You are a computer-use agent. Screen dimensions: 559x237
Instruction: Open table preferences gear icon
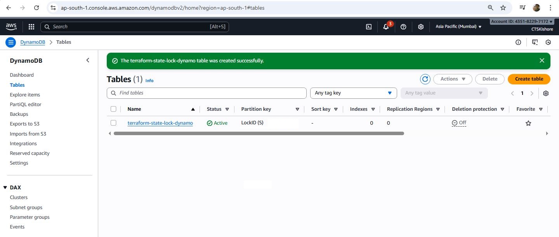(x=546, y=93)
